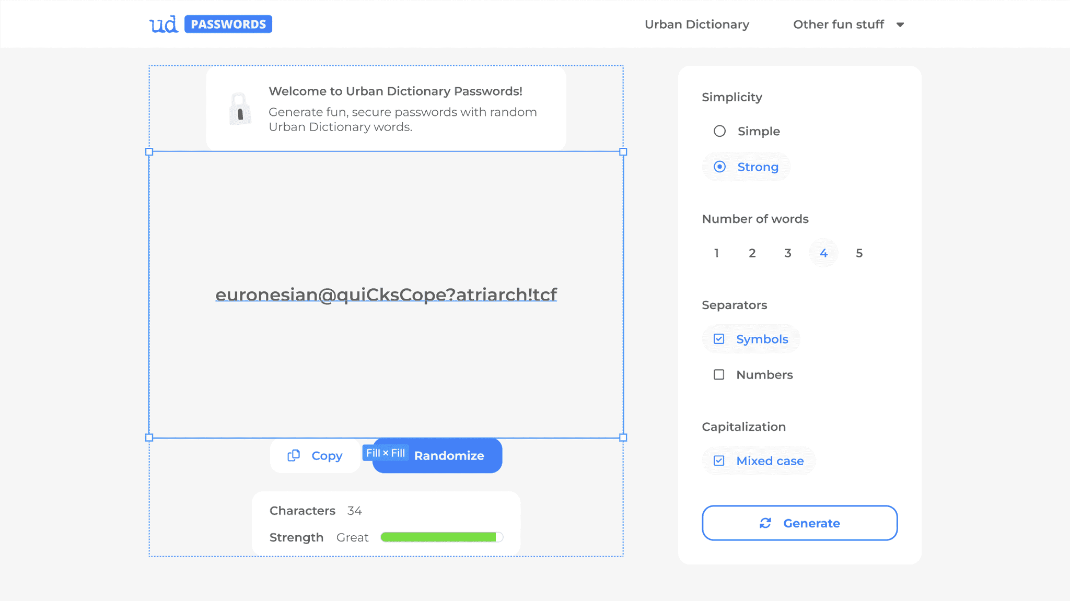The width and height of the screenshot is (1070, 601).
Task: Click the padlock icon in welcome banner
Action: 240,109
